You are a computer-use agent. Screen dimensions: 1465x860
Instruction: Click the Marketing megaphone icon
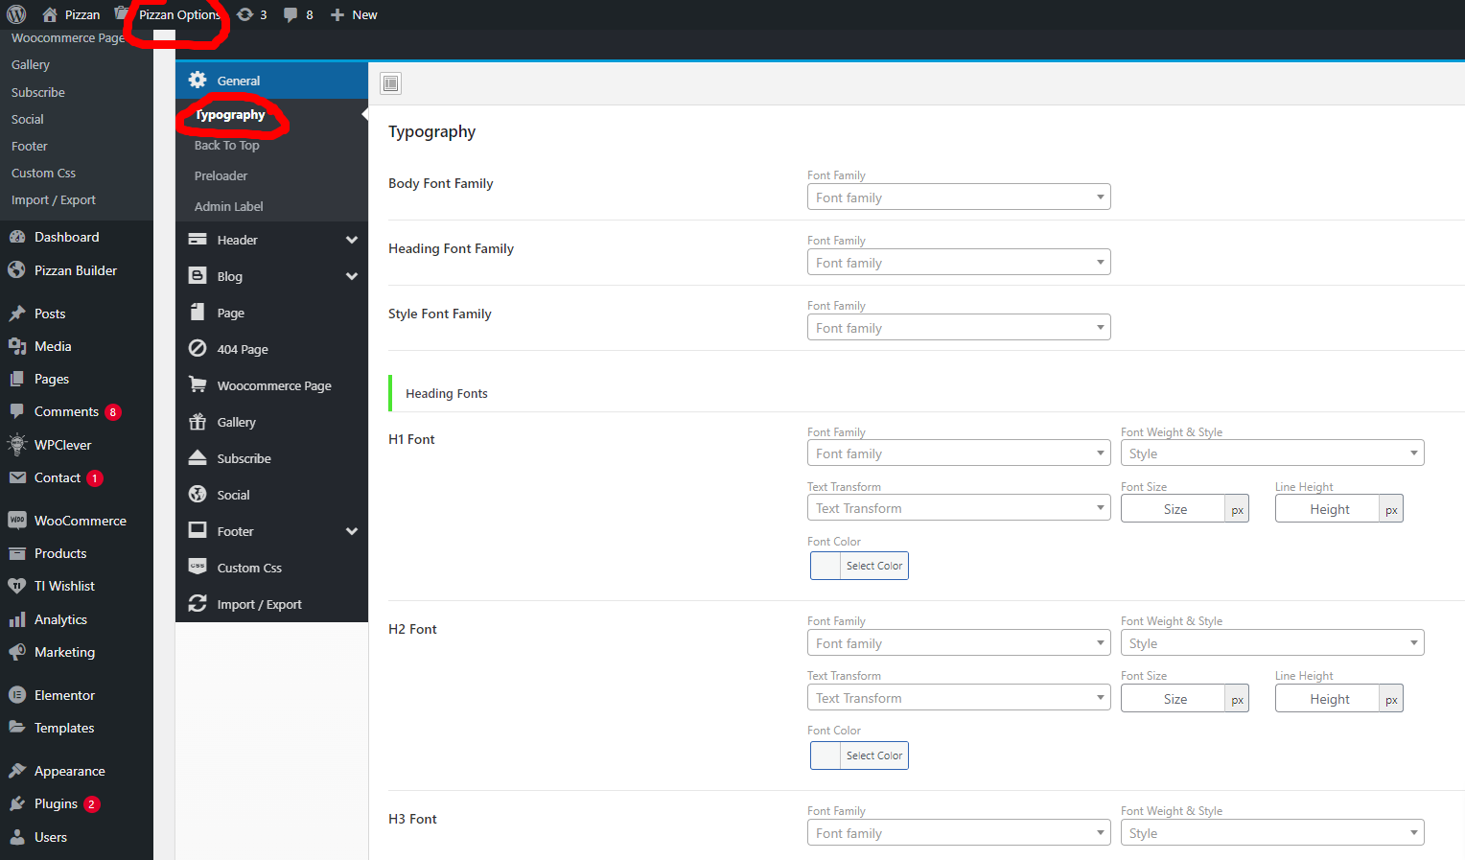point(17,652)
